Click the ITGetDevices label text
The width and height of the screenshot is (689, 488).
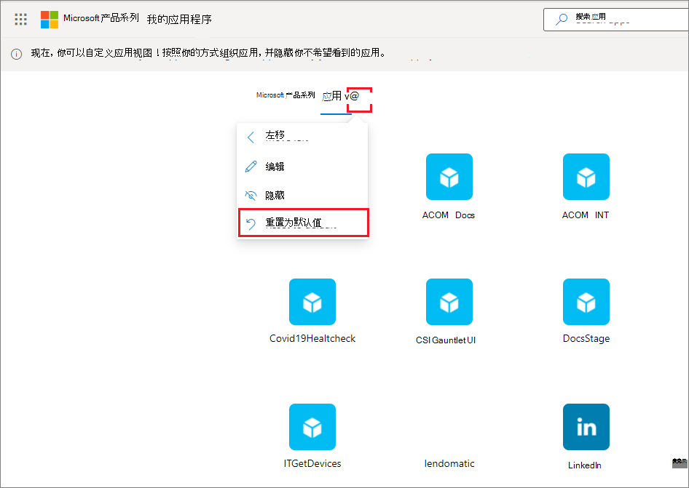pos(312,463)
